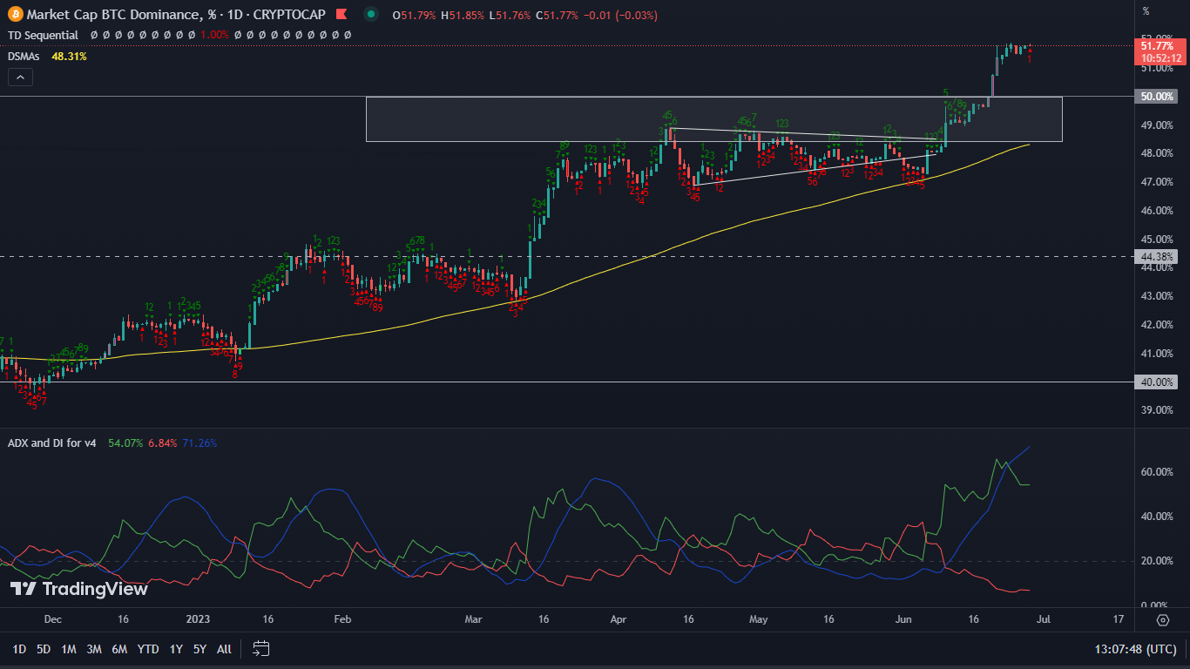Screen dimensions: 1190x669
Task: Select the TD Sequential indicator label
Action: point(43,35)
